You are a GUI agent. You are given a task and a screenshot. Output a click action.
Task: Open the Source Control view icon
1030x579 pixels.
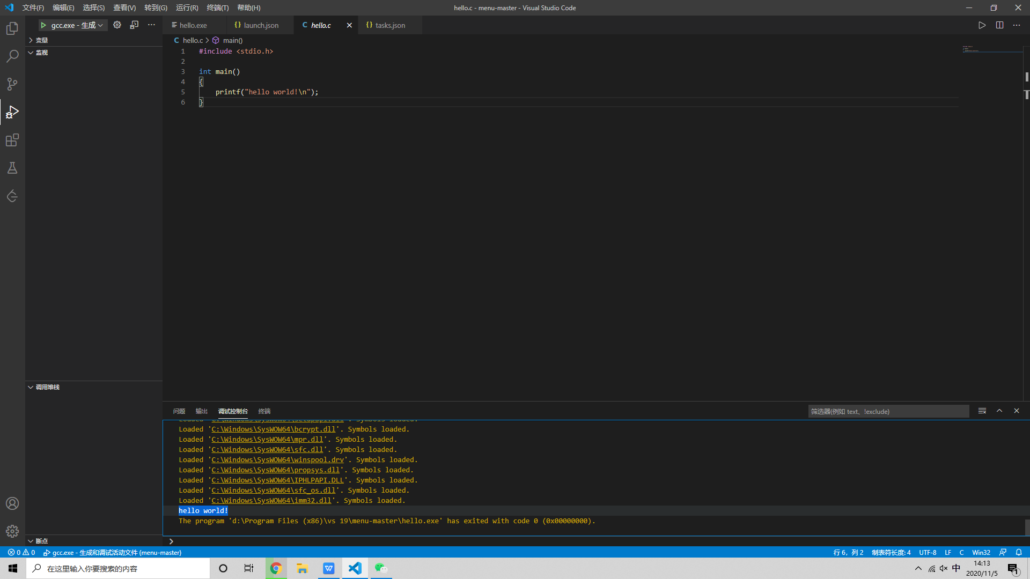pyautogui.click(x=12, y=84)
